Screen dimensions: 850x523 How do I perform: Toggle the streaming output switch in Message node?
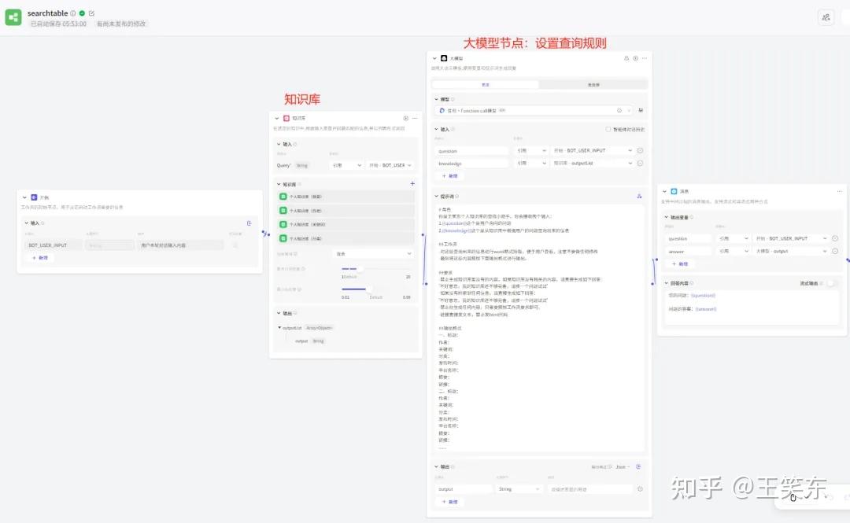(x=832, y=283)
